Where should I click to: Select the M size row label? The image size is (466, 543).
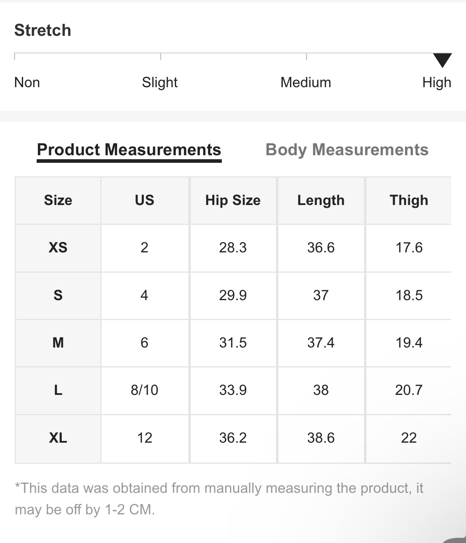coord(58,343)
